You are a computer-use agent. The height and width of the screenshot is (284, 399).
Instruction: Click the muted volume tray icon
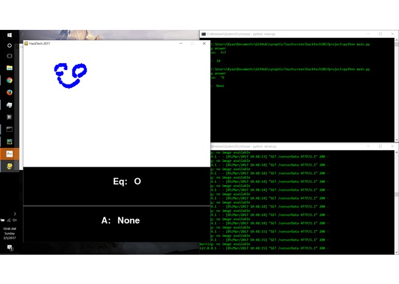pyautogui.click(x=15, y=220)
